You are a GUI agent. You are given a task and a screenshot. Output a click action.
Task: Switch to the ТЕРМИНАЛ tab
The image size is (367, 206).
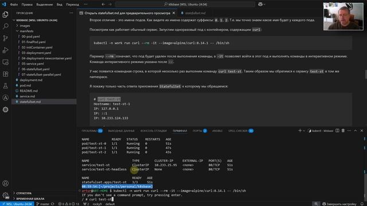click(179, 131)
